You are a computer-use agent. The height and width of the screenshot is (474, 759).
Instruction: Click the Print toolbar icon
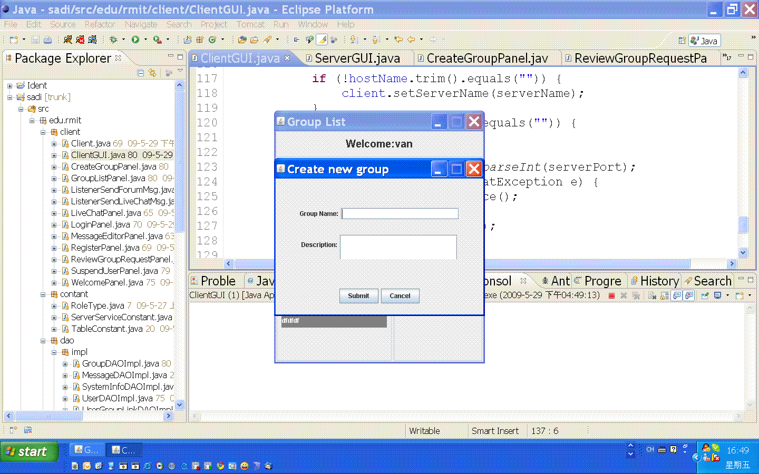coord(47,39)
